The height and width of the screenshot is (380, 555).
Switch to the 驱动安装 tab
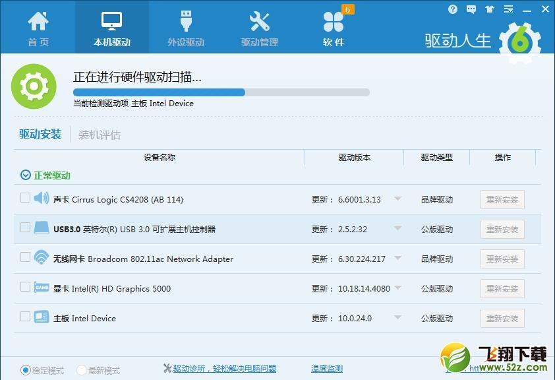(40, 134)
